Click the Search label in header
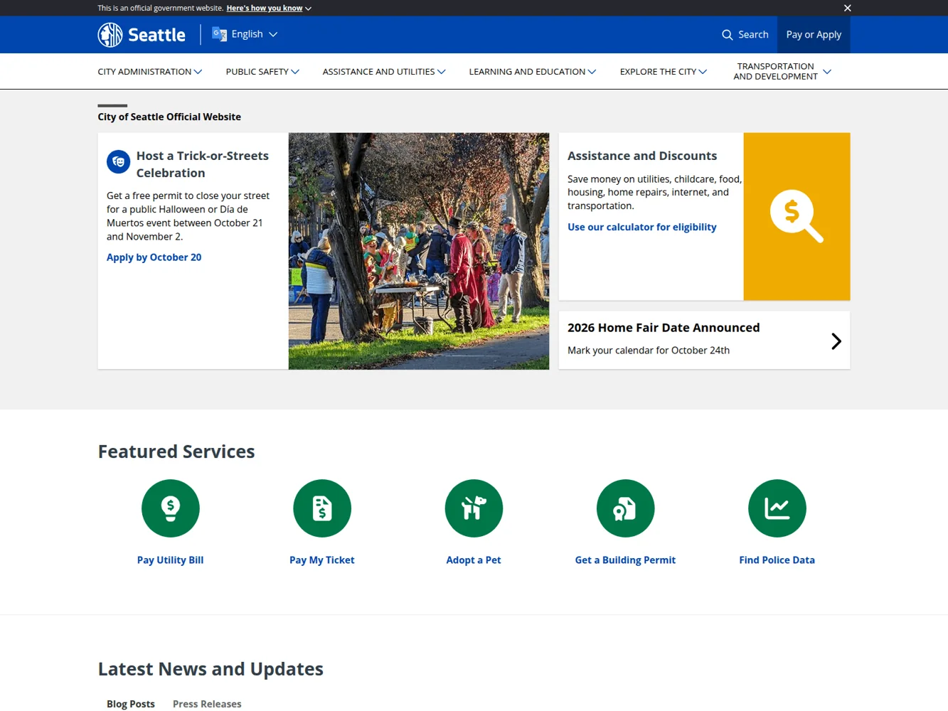 (753, 35)
